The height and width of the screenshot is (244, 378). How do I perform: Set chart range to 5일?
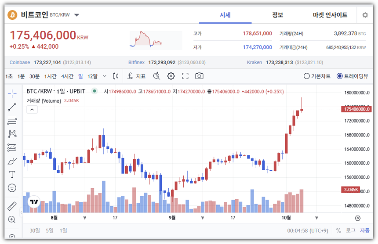point(50,230)
